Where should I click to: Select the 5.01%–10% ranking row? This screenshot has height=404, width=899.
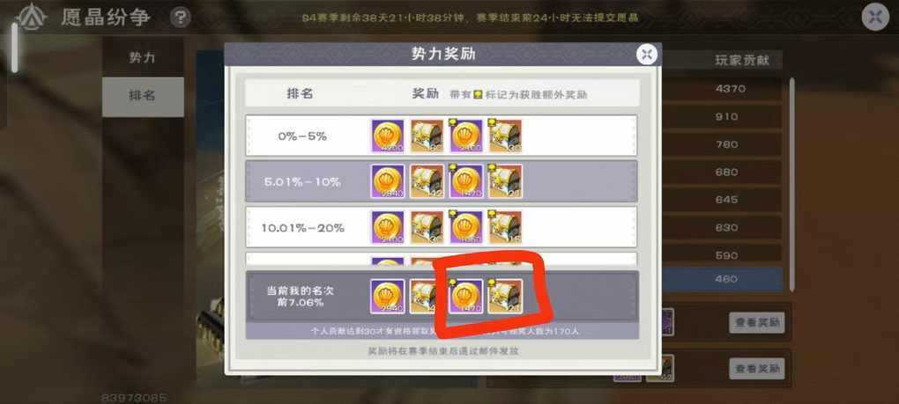point(442,181)
